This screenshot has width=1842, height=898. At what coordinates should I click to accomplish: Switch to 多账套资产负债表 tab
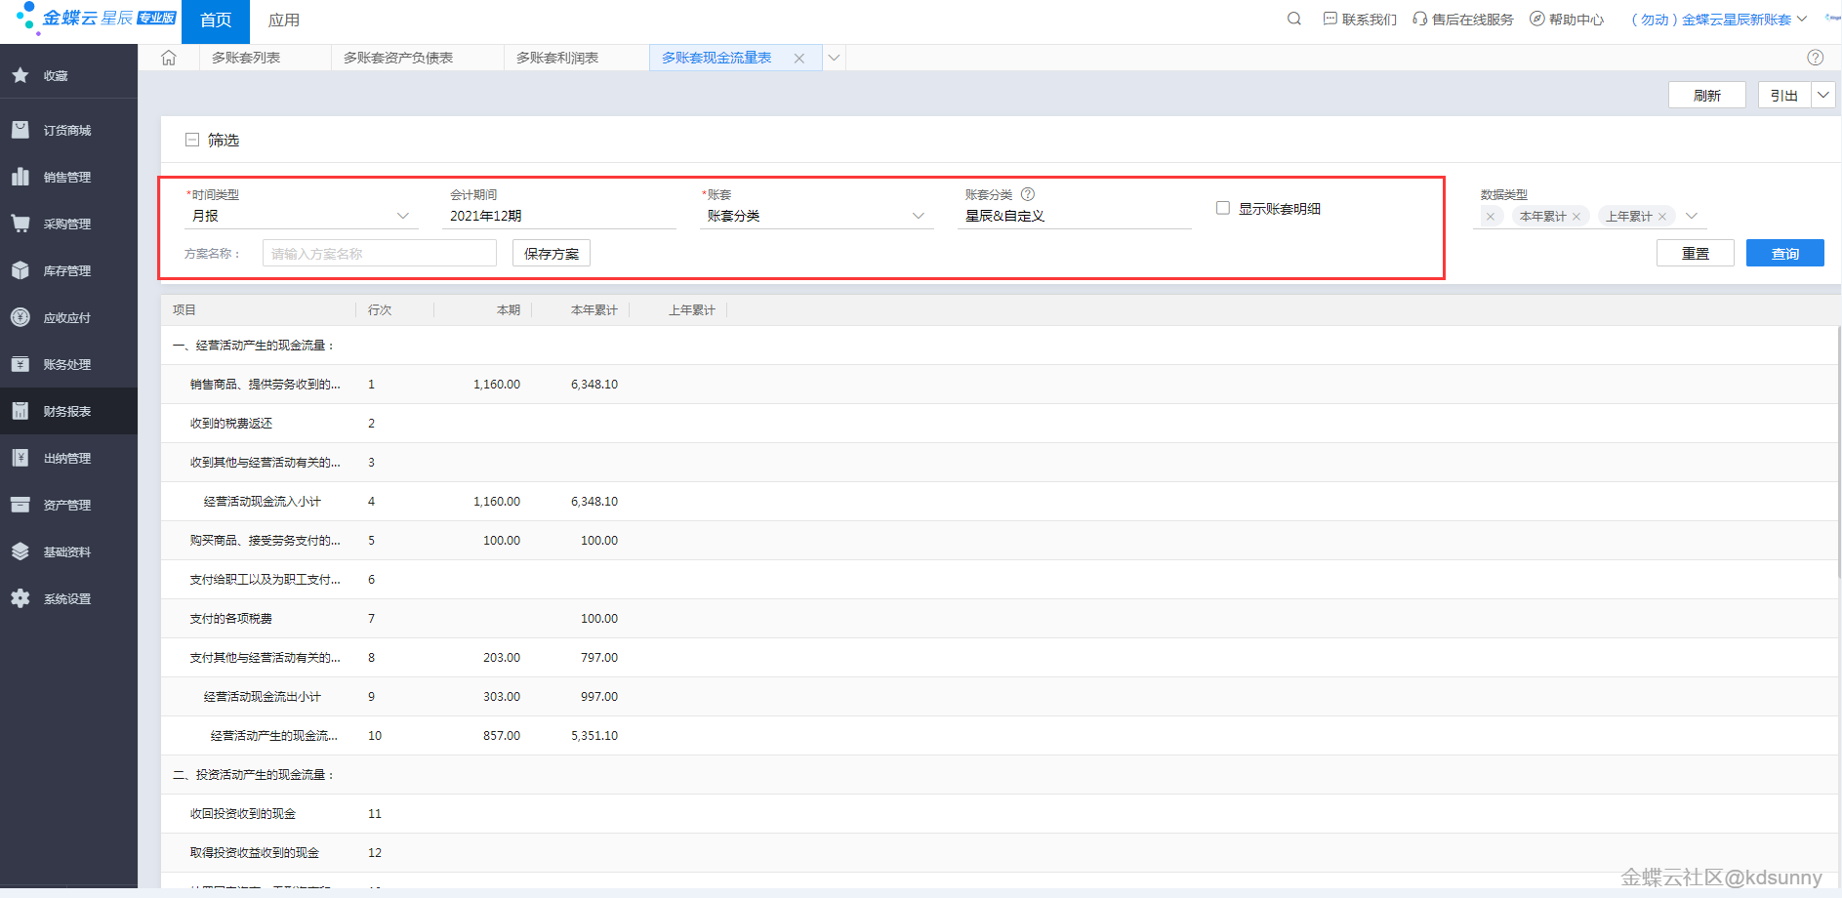398,58
